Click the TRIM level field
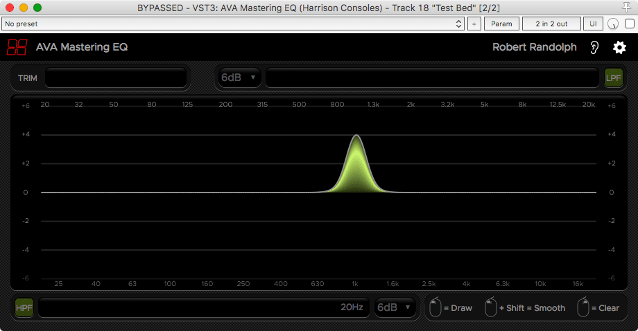The image size is (638, 331). click(116, 78)
